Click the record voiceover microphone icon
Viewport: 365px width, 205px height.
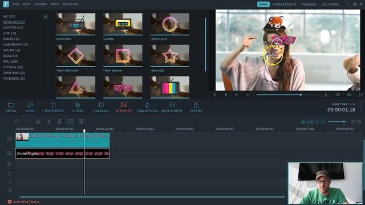(x=326, y=95)
